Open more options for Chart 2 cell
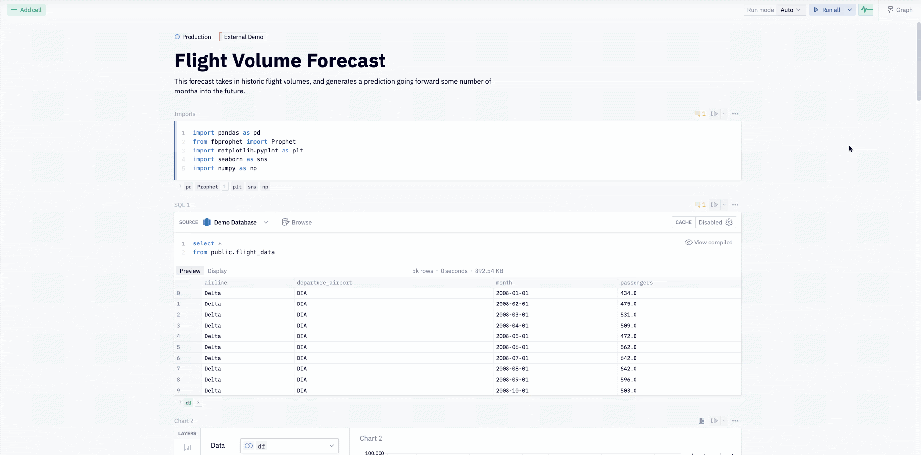 click(x=735, y=421)
